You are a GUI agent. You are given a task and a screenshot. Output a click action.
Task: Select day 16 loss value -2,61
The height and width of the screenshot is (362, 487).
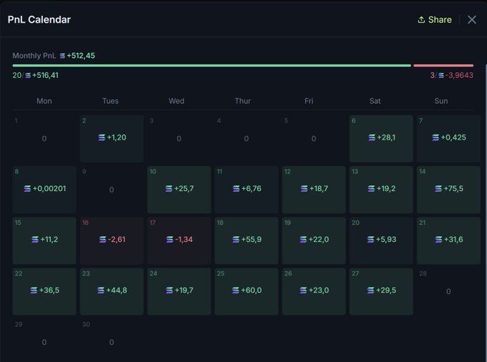coord(117,240)
